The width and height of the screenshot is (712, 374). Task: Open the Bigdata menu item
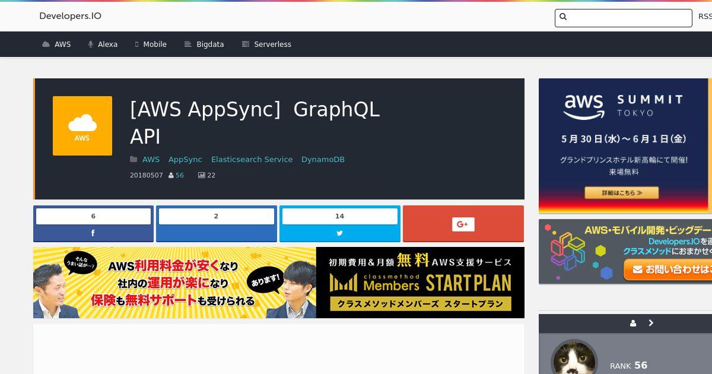click(x=204, y=45)
